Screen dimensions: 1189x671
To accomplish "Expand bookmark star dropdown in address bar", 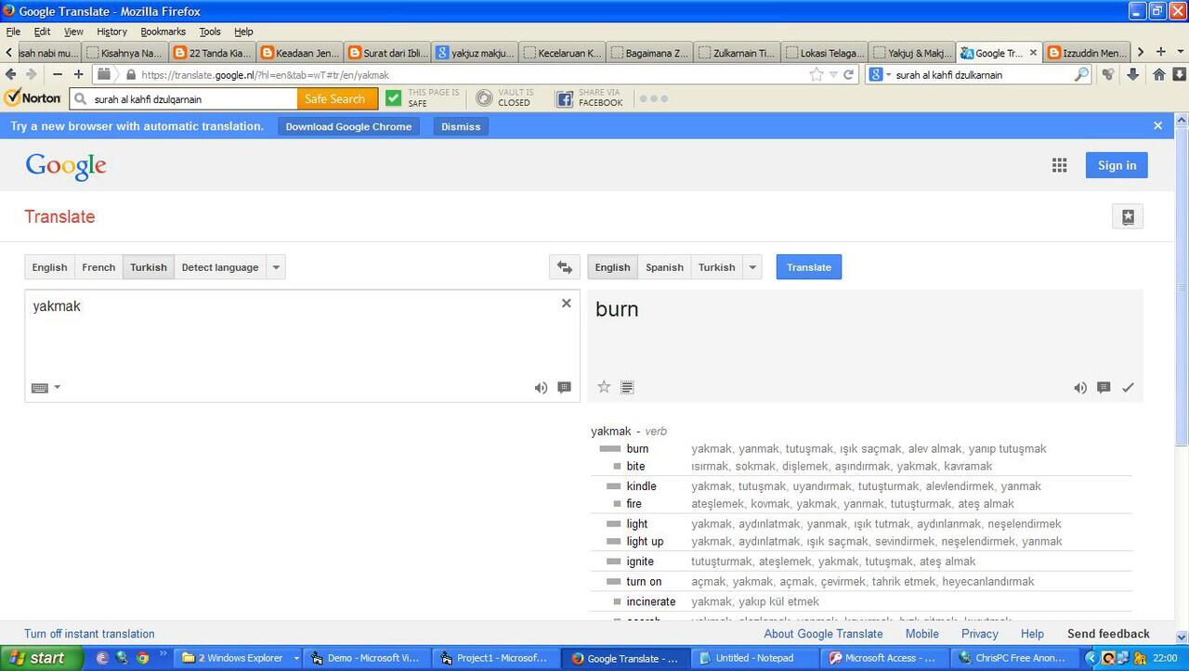I will coord(833,75).
